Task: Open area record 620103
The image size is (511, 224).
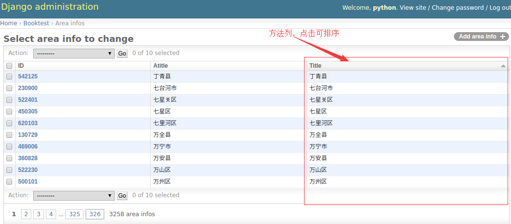Action: [x=28, y=123]
